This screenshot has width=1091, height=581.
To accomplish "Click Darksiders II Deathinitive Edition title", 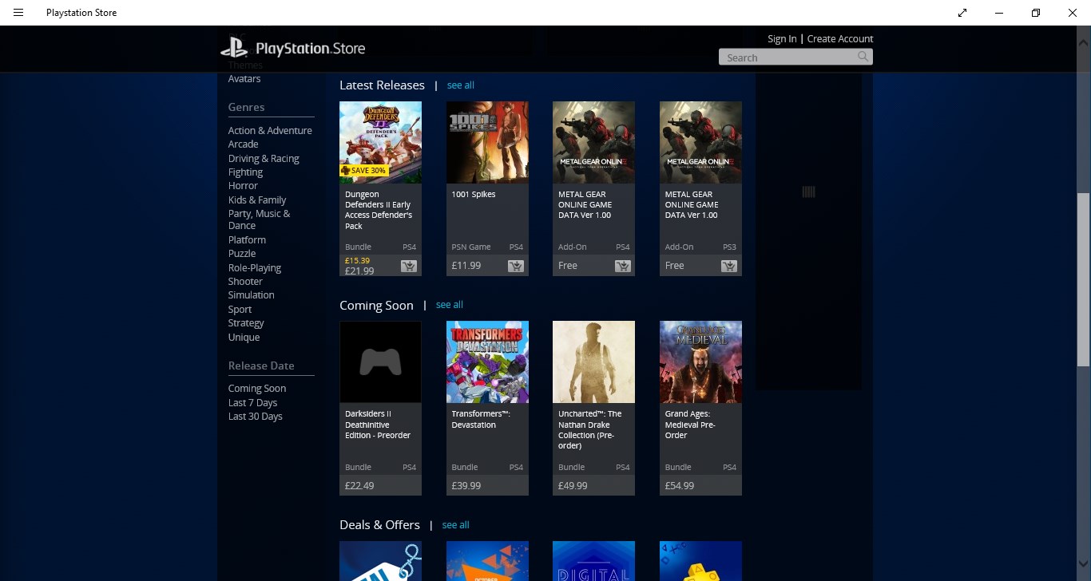I will 378,425.
